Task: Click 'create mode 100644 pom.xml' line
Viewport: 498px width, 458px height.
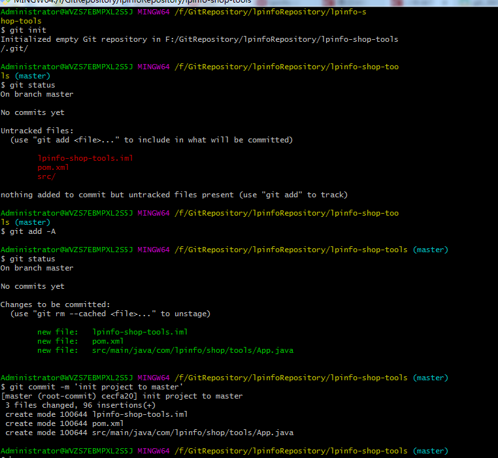Action: click(x=65, y=423)
